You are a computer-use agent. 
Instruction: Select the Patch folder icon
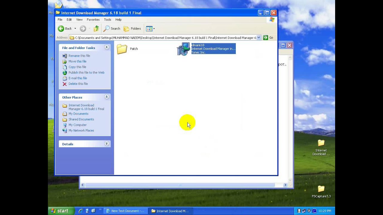122,49
